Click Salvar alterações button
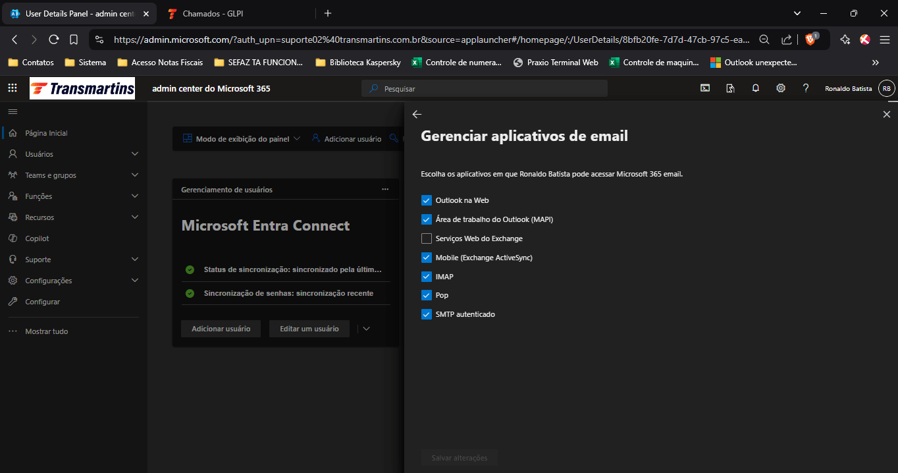The width and height of the screenshot is (898, 473). (460, 458)
